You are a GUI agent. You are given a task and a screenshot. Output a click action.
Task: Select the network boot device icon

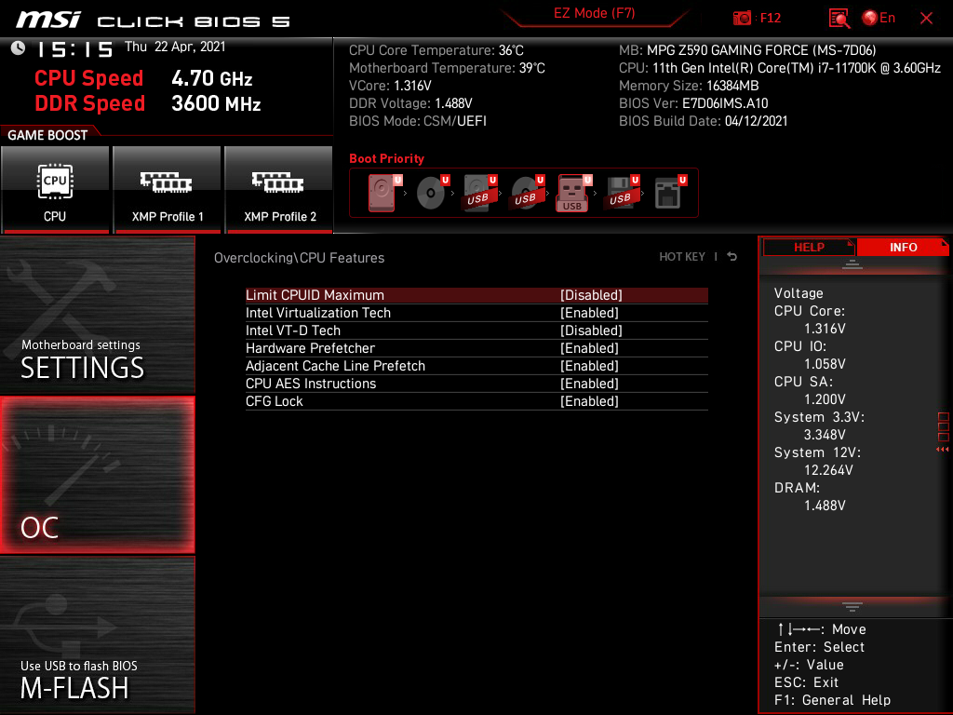pyautogui.click(x=670, y=193)
